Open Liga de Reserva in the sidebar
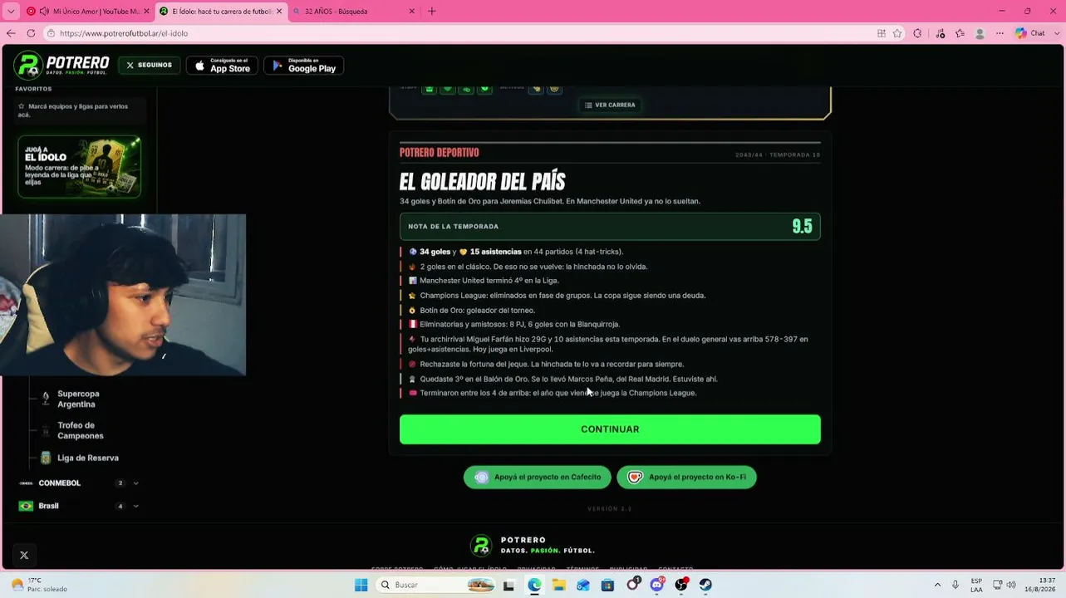 [x=87, y=458]
